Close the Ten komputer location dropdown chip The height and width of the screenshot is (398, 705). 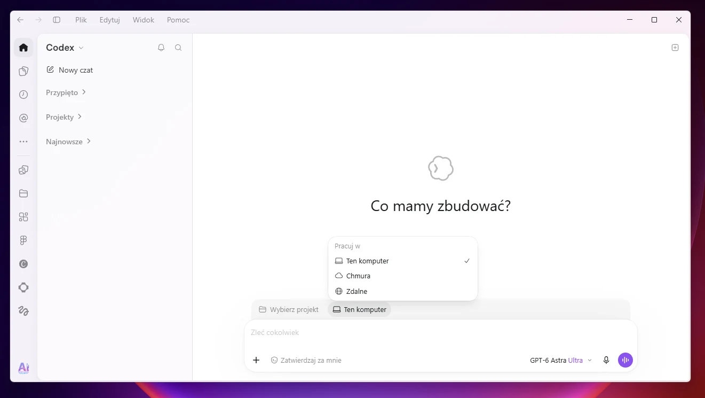coord(359,309)
